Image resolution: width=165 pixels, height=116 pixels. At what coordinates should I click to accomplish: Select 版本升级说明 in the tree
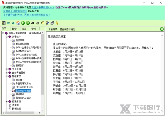22,44
